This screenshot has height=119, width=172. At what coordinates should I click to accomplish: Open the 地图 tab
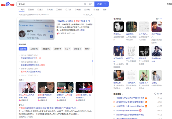click(96, 10)
